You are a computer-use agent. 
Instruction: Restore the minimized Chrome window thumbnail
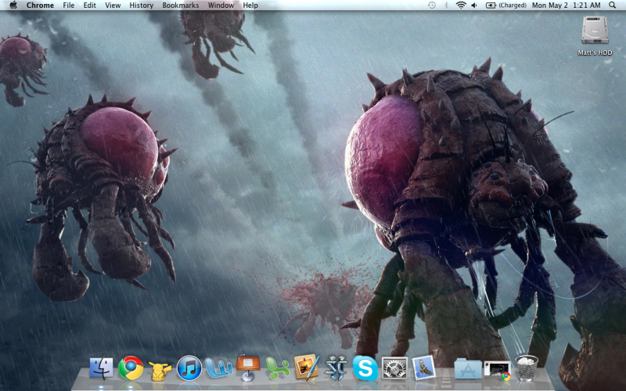pos(498,370)
